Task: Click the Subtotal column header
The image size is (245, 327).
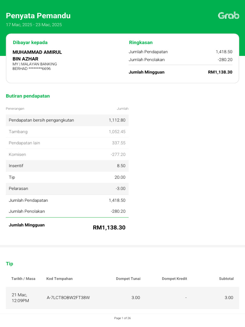Action: (x=226, y=278)
